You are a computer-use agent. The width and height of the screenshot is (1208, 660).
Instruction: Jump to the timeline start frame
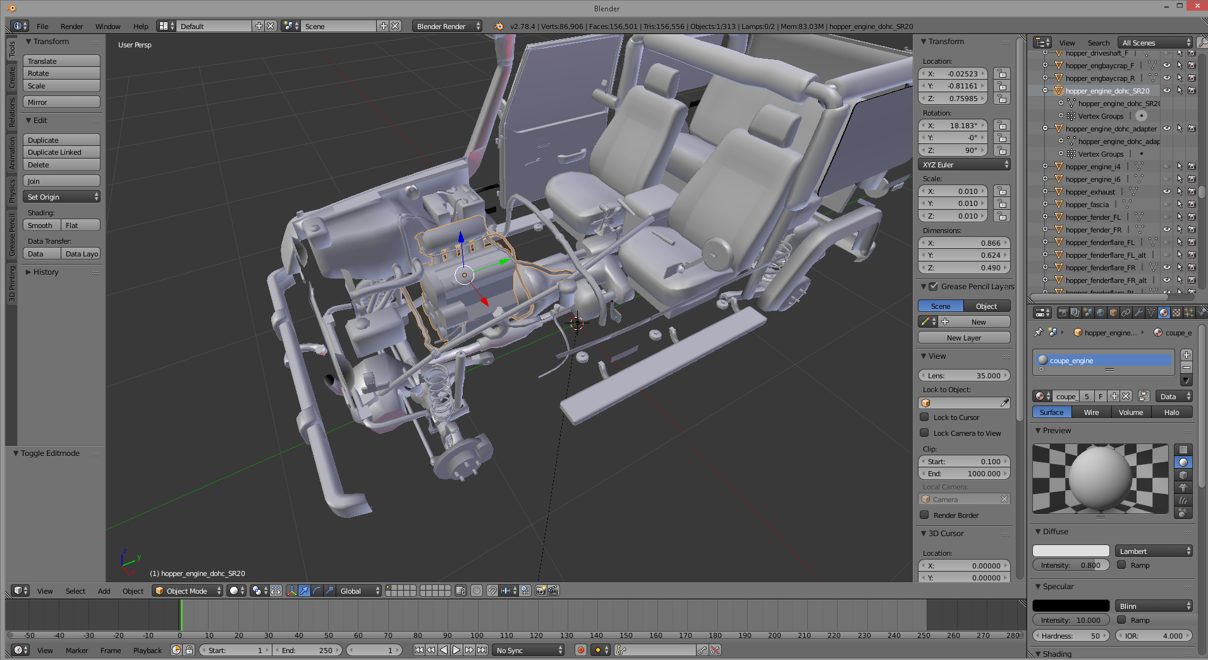point(418,650)
